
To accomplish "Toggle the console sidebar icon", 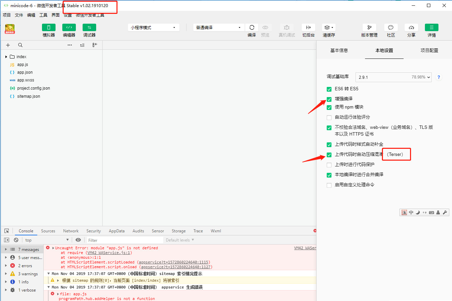I will coord(6,240).
